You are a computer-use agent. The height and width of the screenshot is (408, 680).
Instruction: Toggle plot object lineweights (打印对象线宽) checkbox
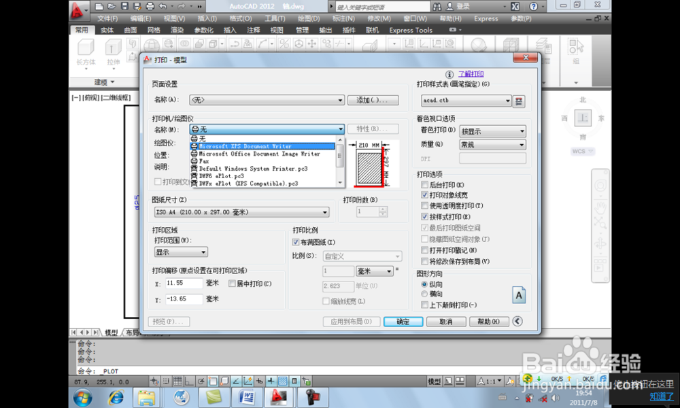click(x=424, y=195)
